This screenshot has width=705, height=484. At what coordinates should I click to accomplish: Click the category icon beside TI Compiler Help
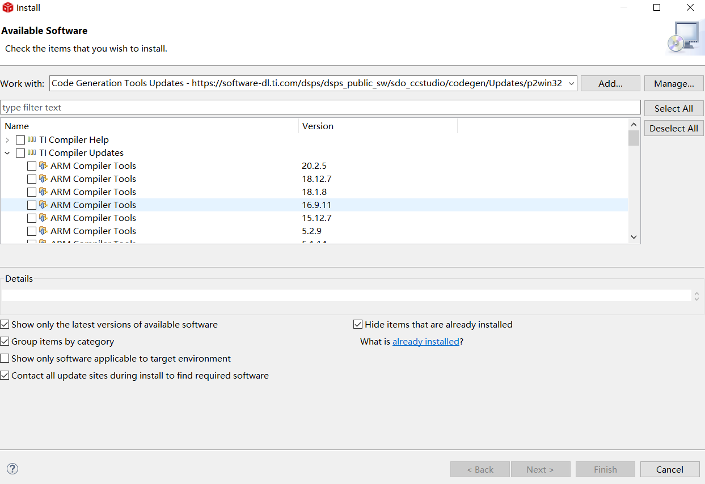pos(32,139)
